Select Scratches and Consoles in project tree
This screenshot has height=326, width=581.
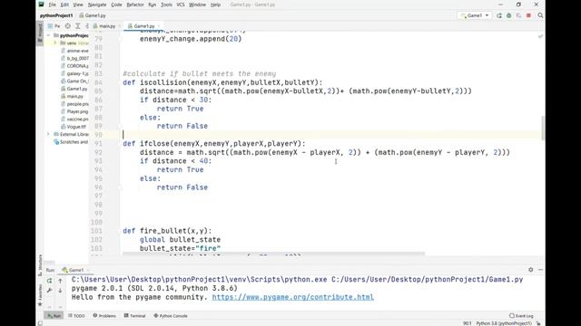coord(71,142)
